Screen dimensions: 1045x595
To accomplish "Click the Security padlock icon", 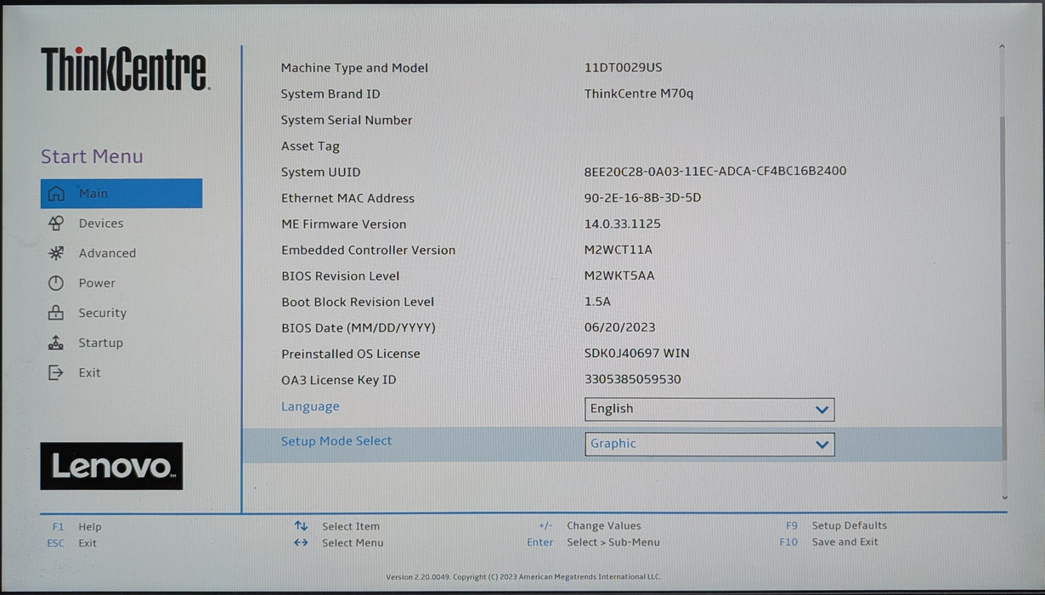I will pos(56,313).
